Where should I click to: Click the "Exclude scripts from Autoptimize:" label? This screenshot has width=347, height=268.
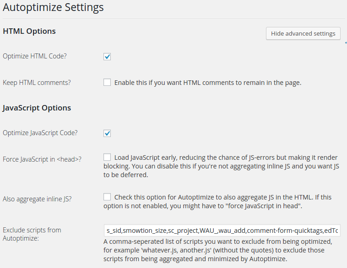(x=32, y=234)
